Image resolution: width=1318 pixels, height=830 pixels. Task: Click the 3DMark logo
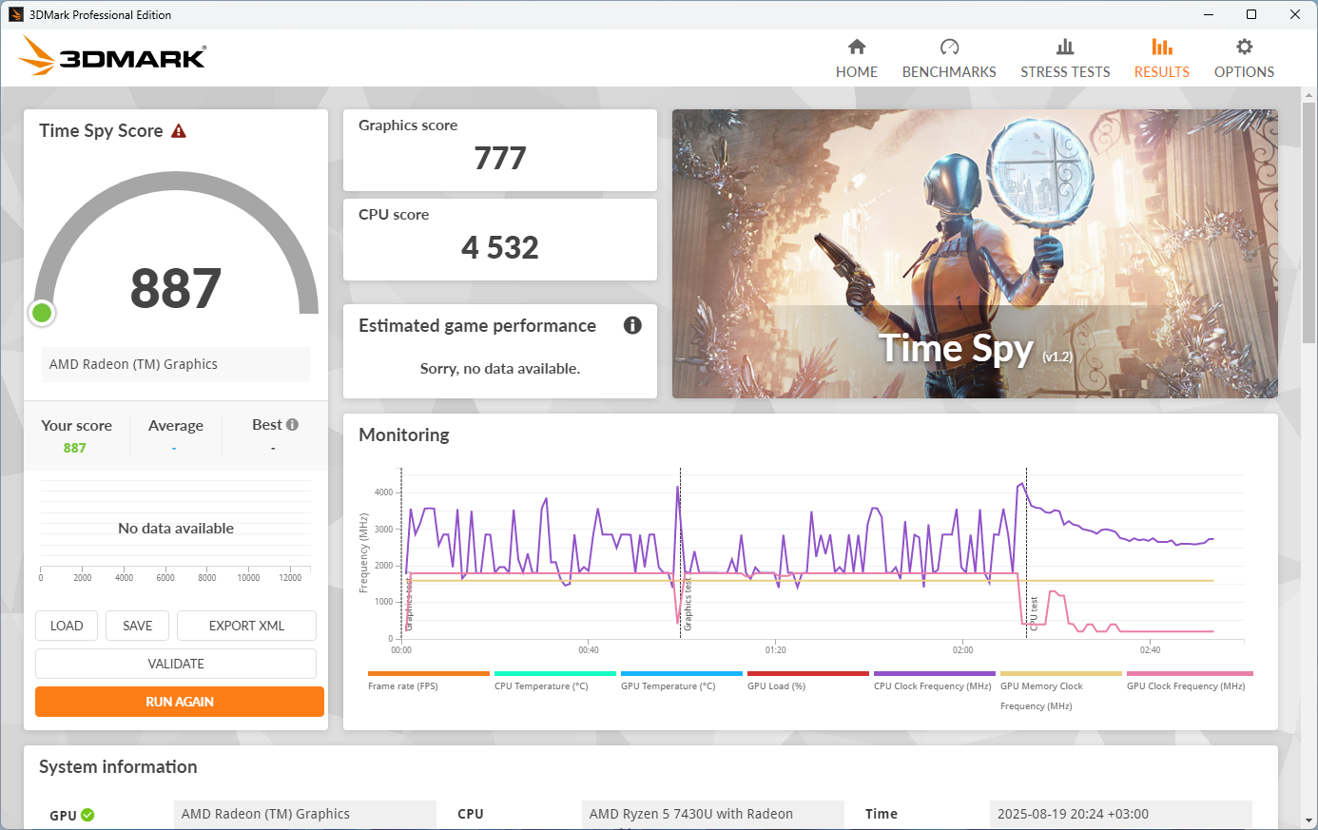click(x=113, y=56)
